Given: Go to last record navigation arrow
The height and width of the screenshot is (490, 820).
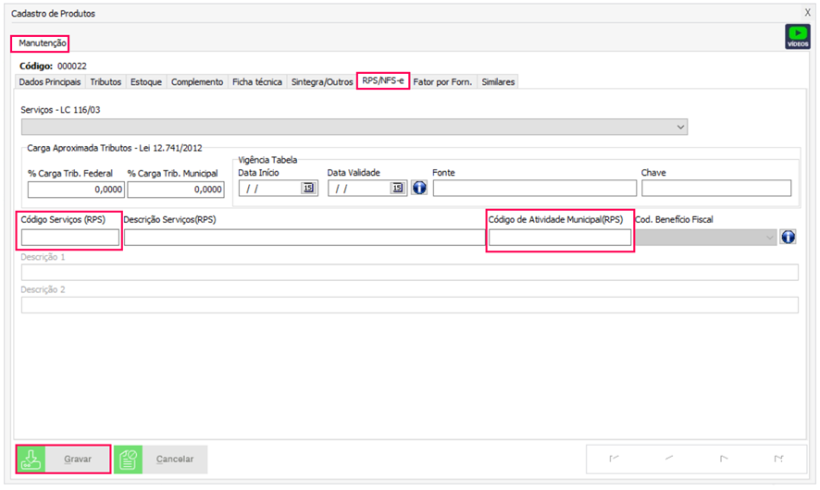Looking at the screenshot, I should coord(778,459).
